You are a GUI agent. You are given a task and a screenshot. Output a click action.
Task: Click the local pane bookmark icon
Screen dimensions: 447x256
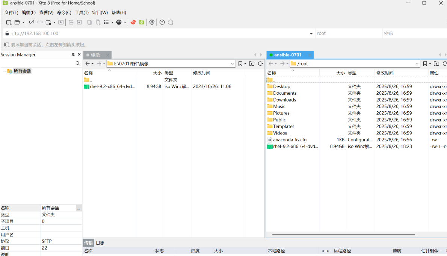(240, 64)
